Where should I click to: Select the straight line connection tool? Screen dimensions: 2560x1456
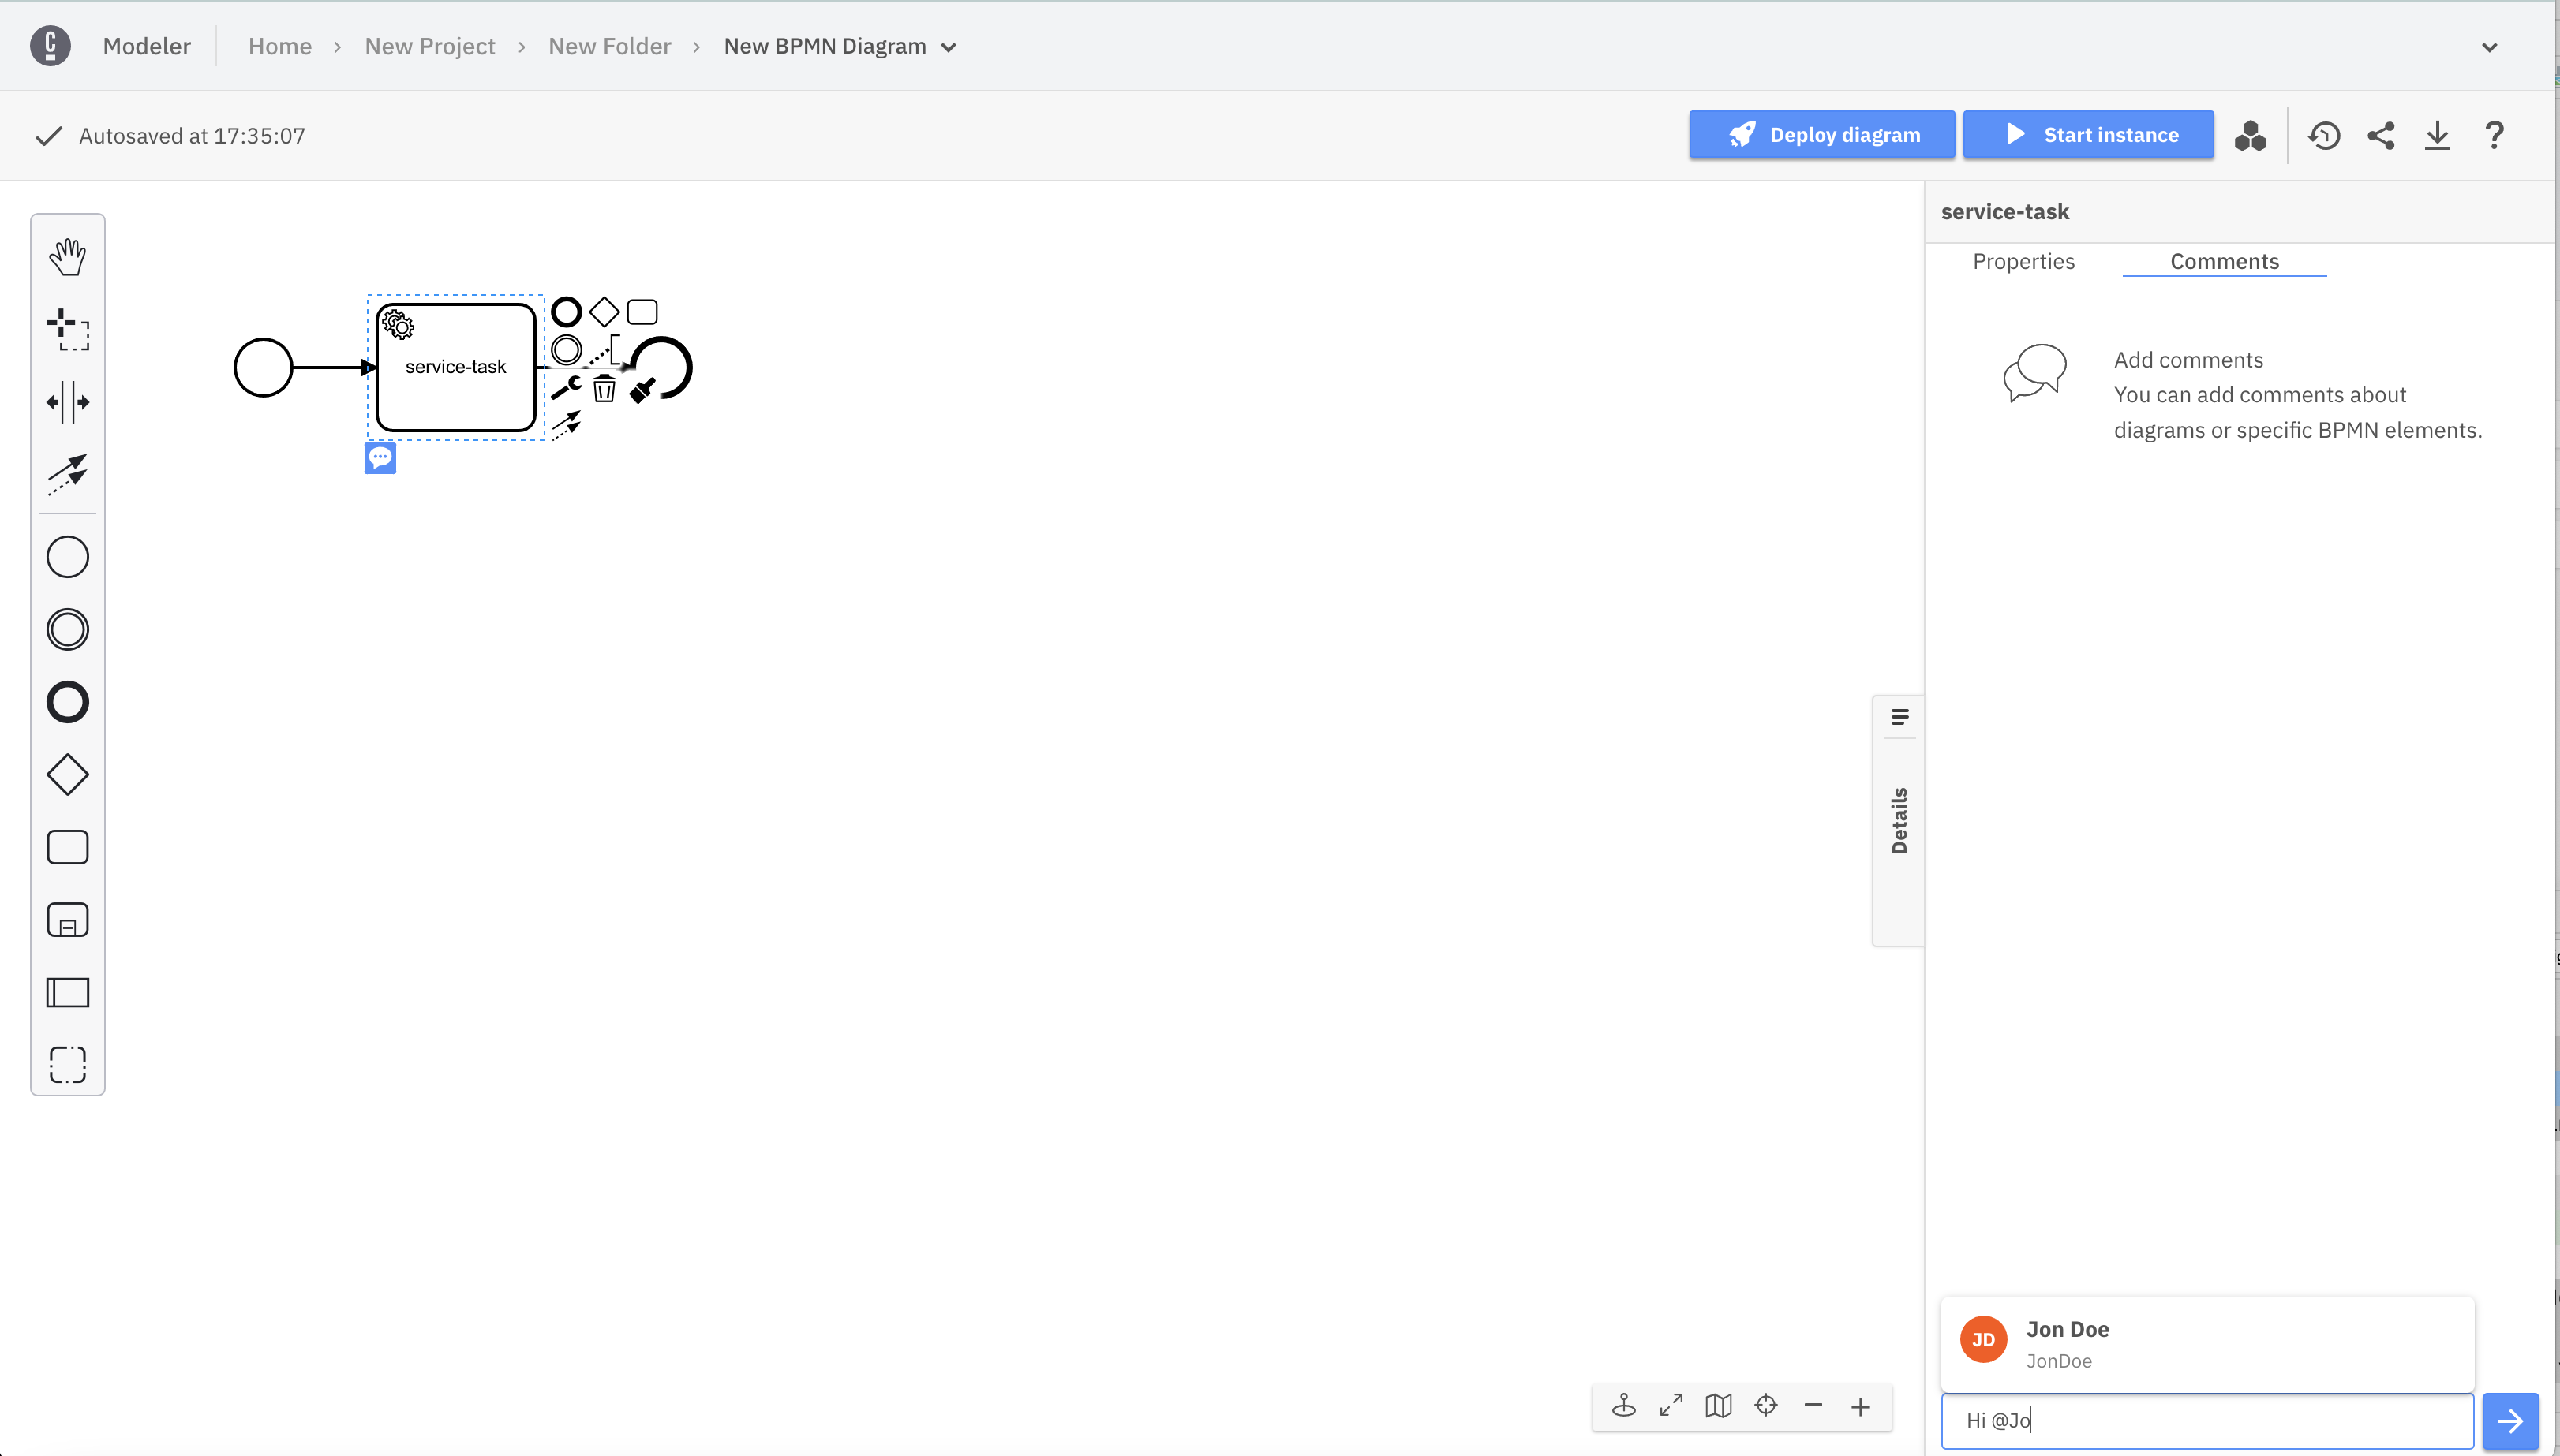point(67,471)
